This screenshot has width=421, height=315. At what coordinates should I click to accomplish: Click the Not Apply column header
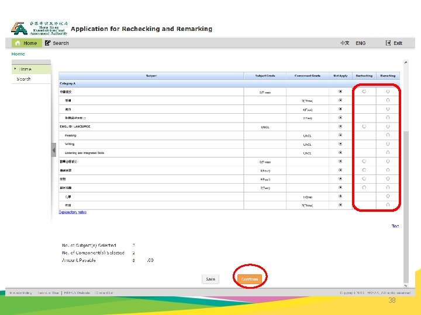[x=340, y=76]
